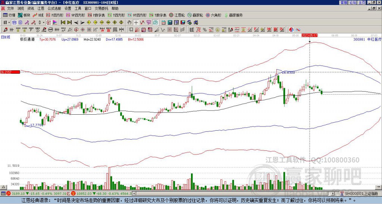Open the 浏览 menu
Screen dimensions: 382x204
click(x=21, y=9)
